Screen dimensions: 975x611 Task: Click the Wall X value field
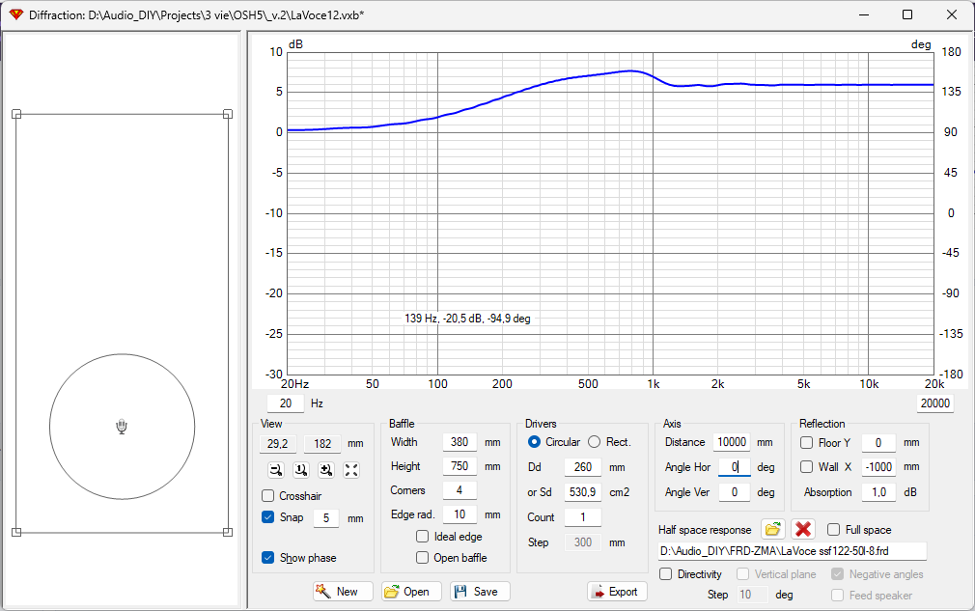click(878, 467)
